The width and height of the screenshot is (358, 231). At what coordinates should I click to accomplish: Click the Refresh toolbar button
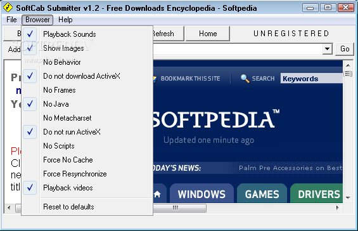(x=169, y=34)
